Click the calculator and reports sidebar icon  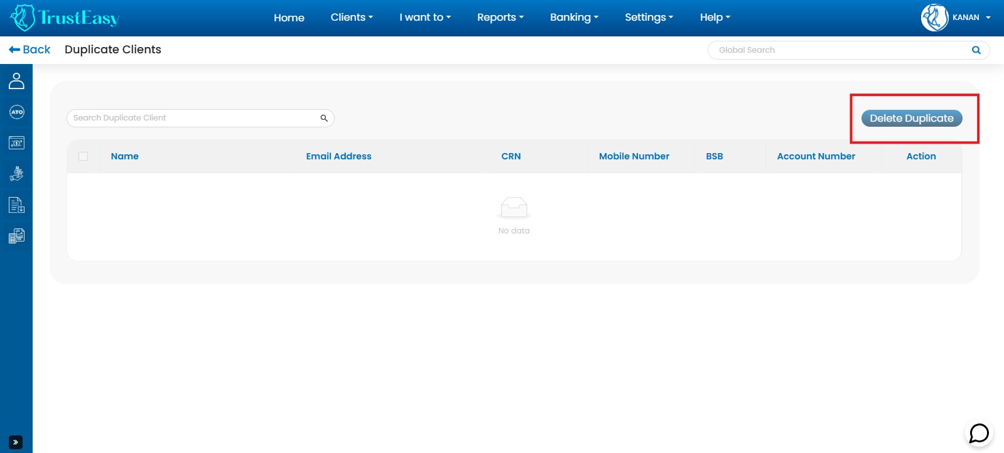[16, 236]
